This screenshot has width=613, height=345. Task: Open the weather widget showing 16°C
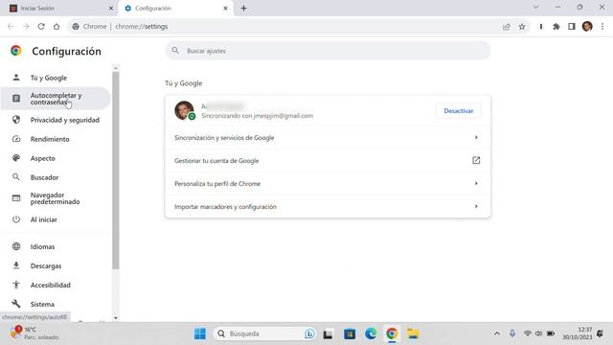34,333
